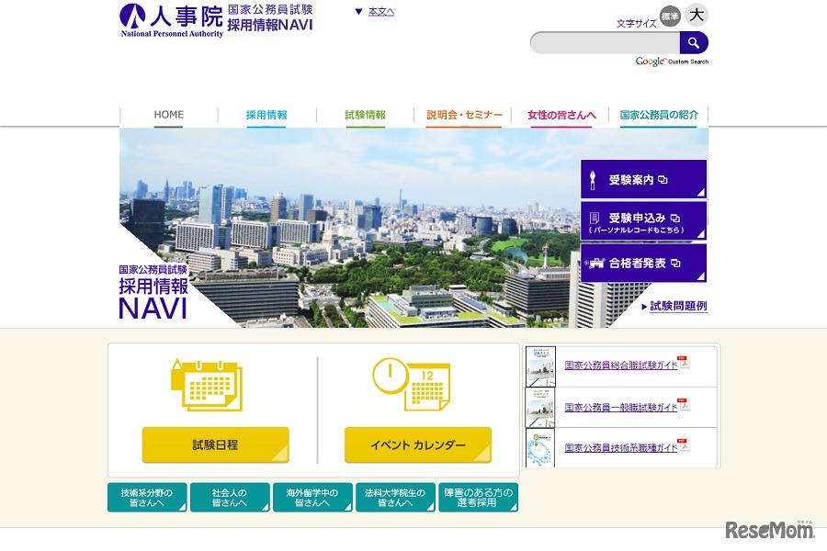Viewport: 827px width, 551px height.
Task: Click the magnifying glass search icon
Action: click(x=694, y=42)
